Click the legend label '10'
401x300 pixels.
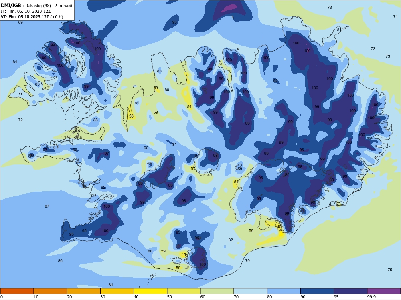(x=36, y=297)
